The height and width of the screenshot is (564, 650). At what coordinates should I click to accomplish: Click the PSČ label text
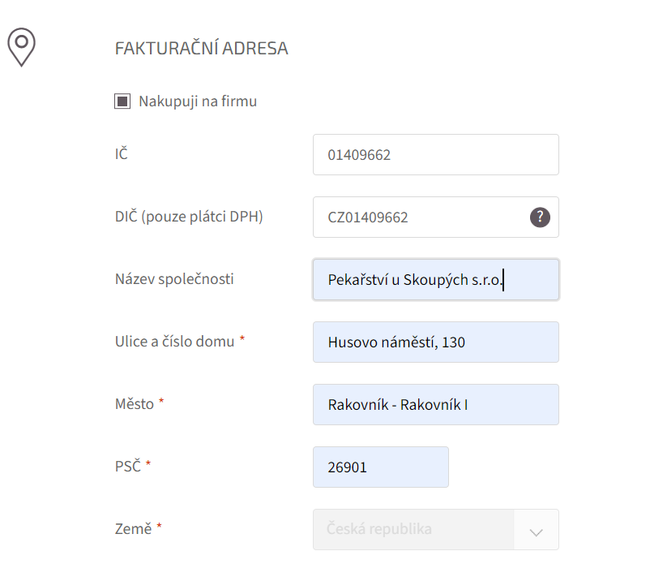(x=128, y=466)
